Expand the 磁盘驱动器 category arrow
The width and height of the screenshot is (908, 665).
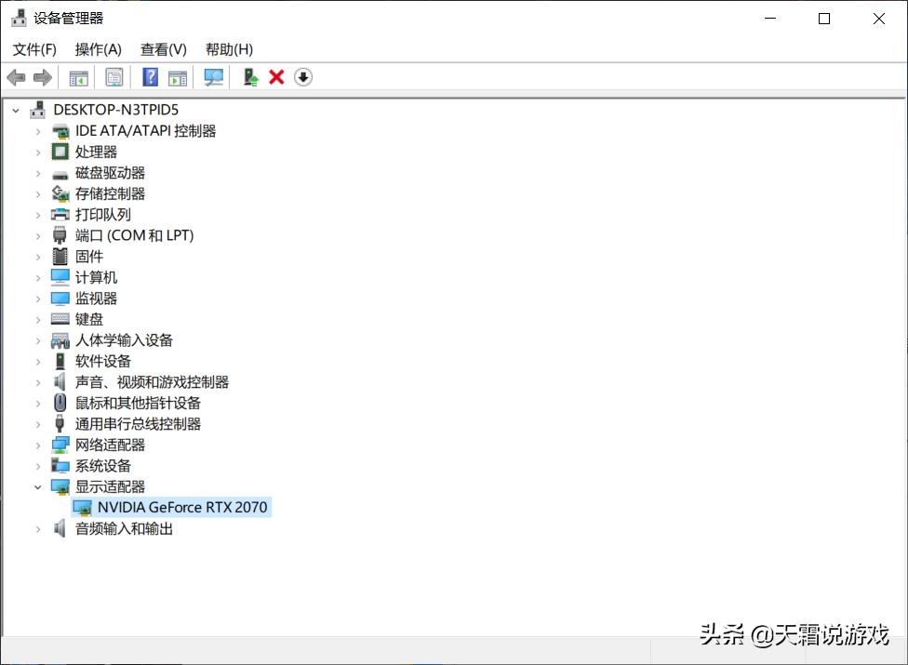click(38, 173)
